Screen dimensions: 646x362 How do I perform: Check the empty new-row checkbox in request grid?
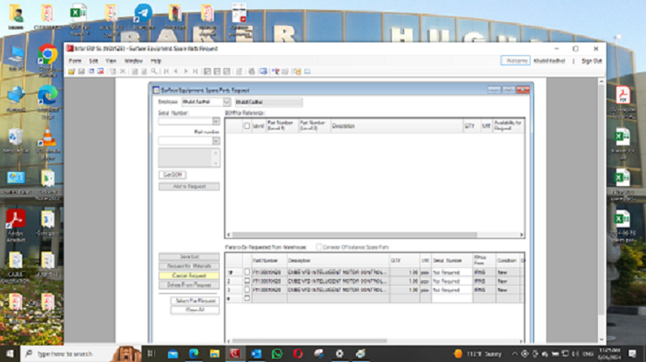coord(247,298)
